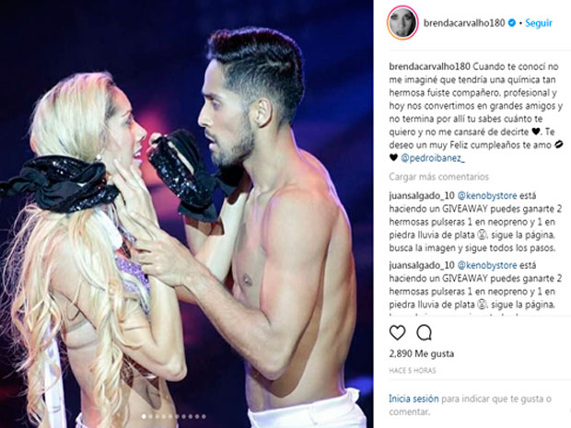Open brendacarvalho180's profile picture
Screen dimensions: 571x428
click(402, 23)
